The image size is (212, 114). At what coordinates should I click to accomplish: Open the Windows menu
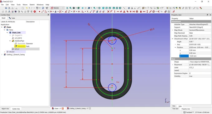(x=40, y=5)
